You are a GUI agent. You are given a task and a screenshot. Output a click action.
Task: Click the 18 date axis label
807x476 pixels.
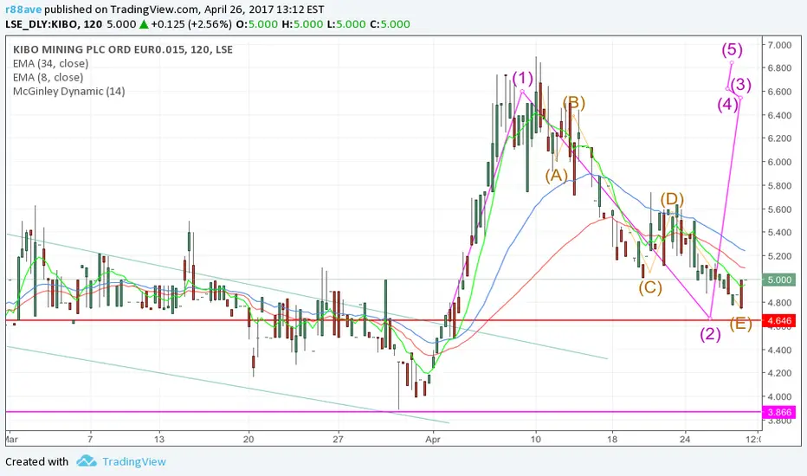pos(612,439)
